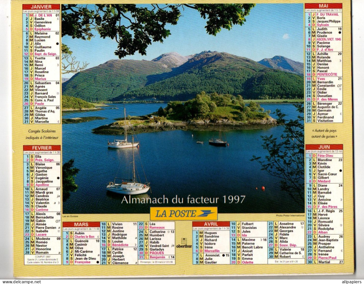Click 'J. DE L'AN' on 1 January
The height and width of the screenshot is (284, 364).
43,15
